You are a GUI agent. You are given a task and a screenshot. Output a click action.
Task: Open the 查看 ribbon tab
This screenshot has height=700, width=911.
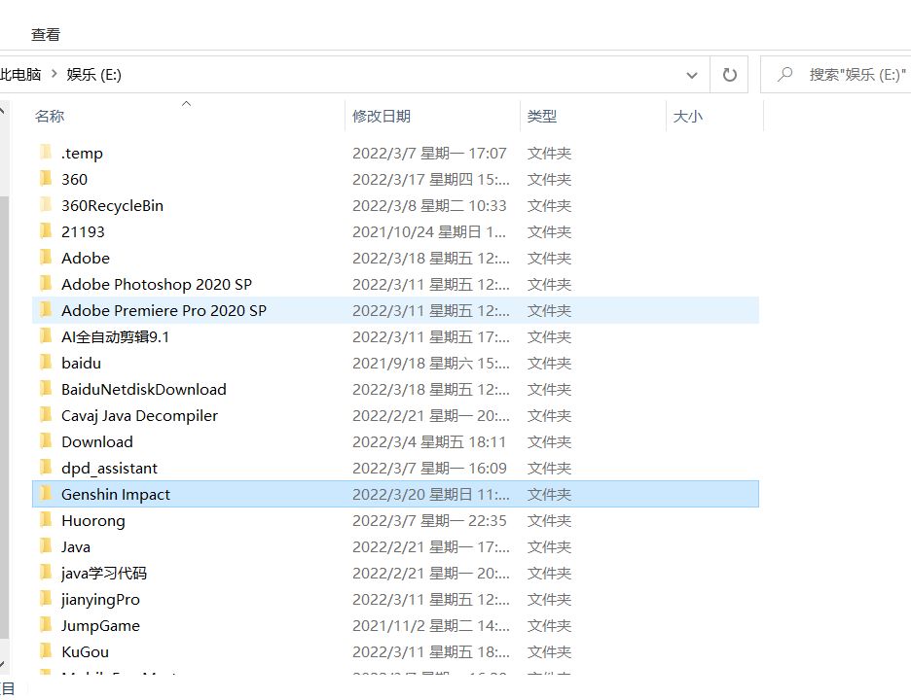click(46, 34)
